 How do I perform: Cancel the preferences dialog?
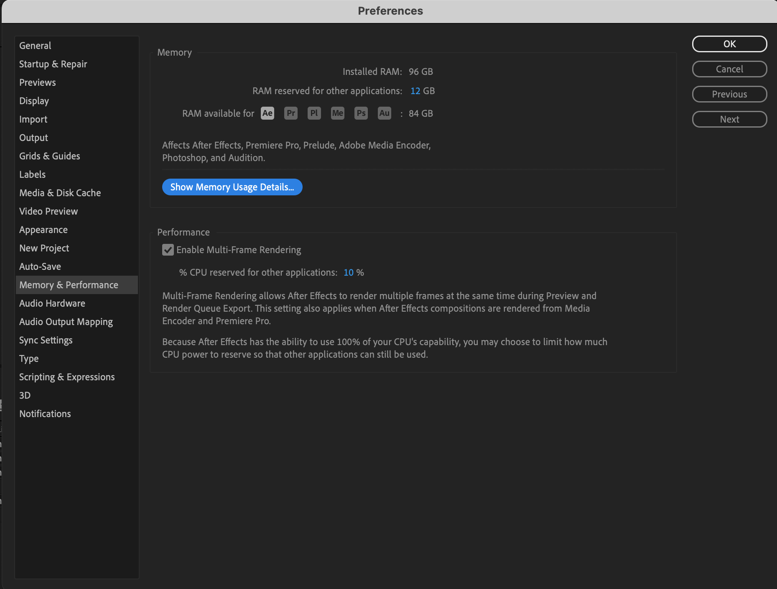(729, 69)
